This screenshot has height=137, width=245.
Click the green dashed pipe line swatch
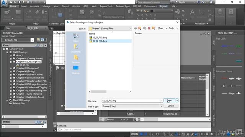coord(238,46)
